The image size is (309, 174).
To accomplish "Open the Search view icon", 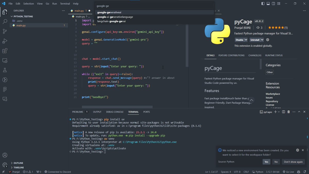I will pyautogui.click(x=5, y=22).
